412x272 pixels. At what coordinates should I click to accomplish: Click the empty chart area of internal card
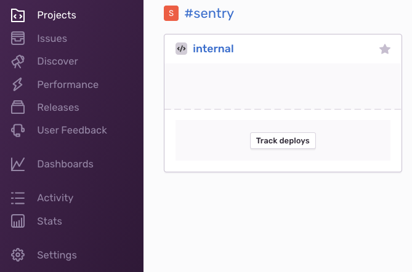[283, 86]
